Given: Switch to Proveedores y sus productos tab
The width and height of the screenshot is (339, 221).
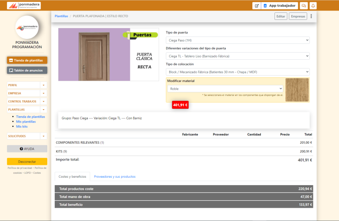Looking at the screenshot, I should point(114,176).
